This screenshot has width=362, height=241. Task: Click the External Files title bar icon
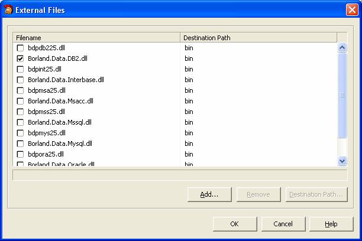click(x=8, y=10)
